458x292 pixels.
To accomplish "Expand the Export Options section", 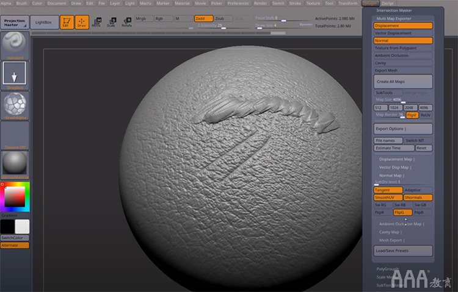I will point(403,129).
